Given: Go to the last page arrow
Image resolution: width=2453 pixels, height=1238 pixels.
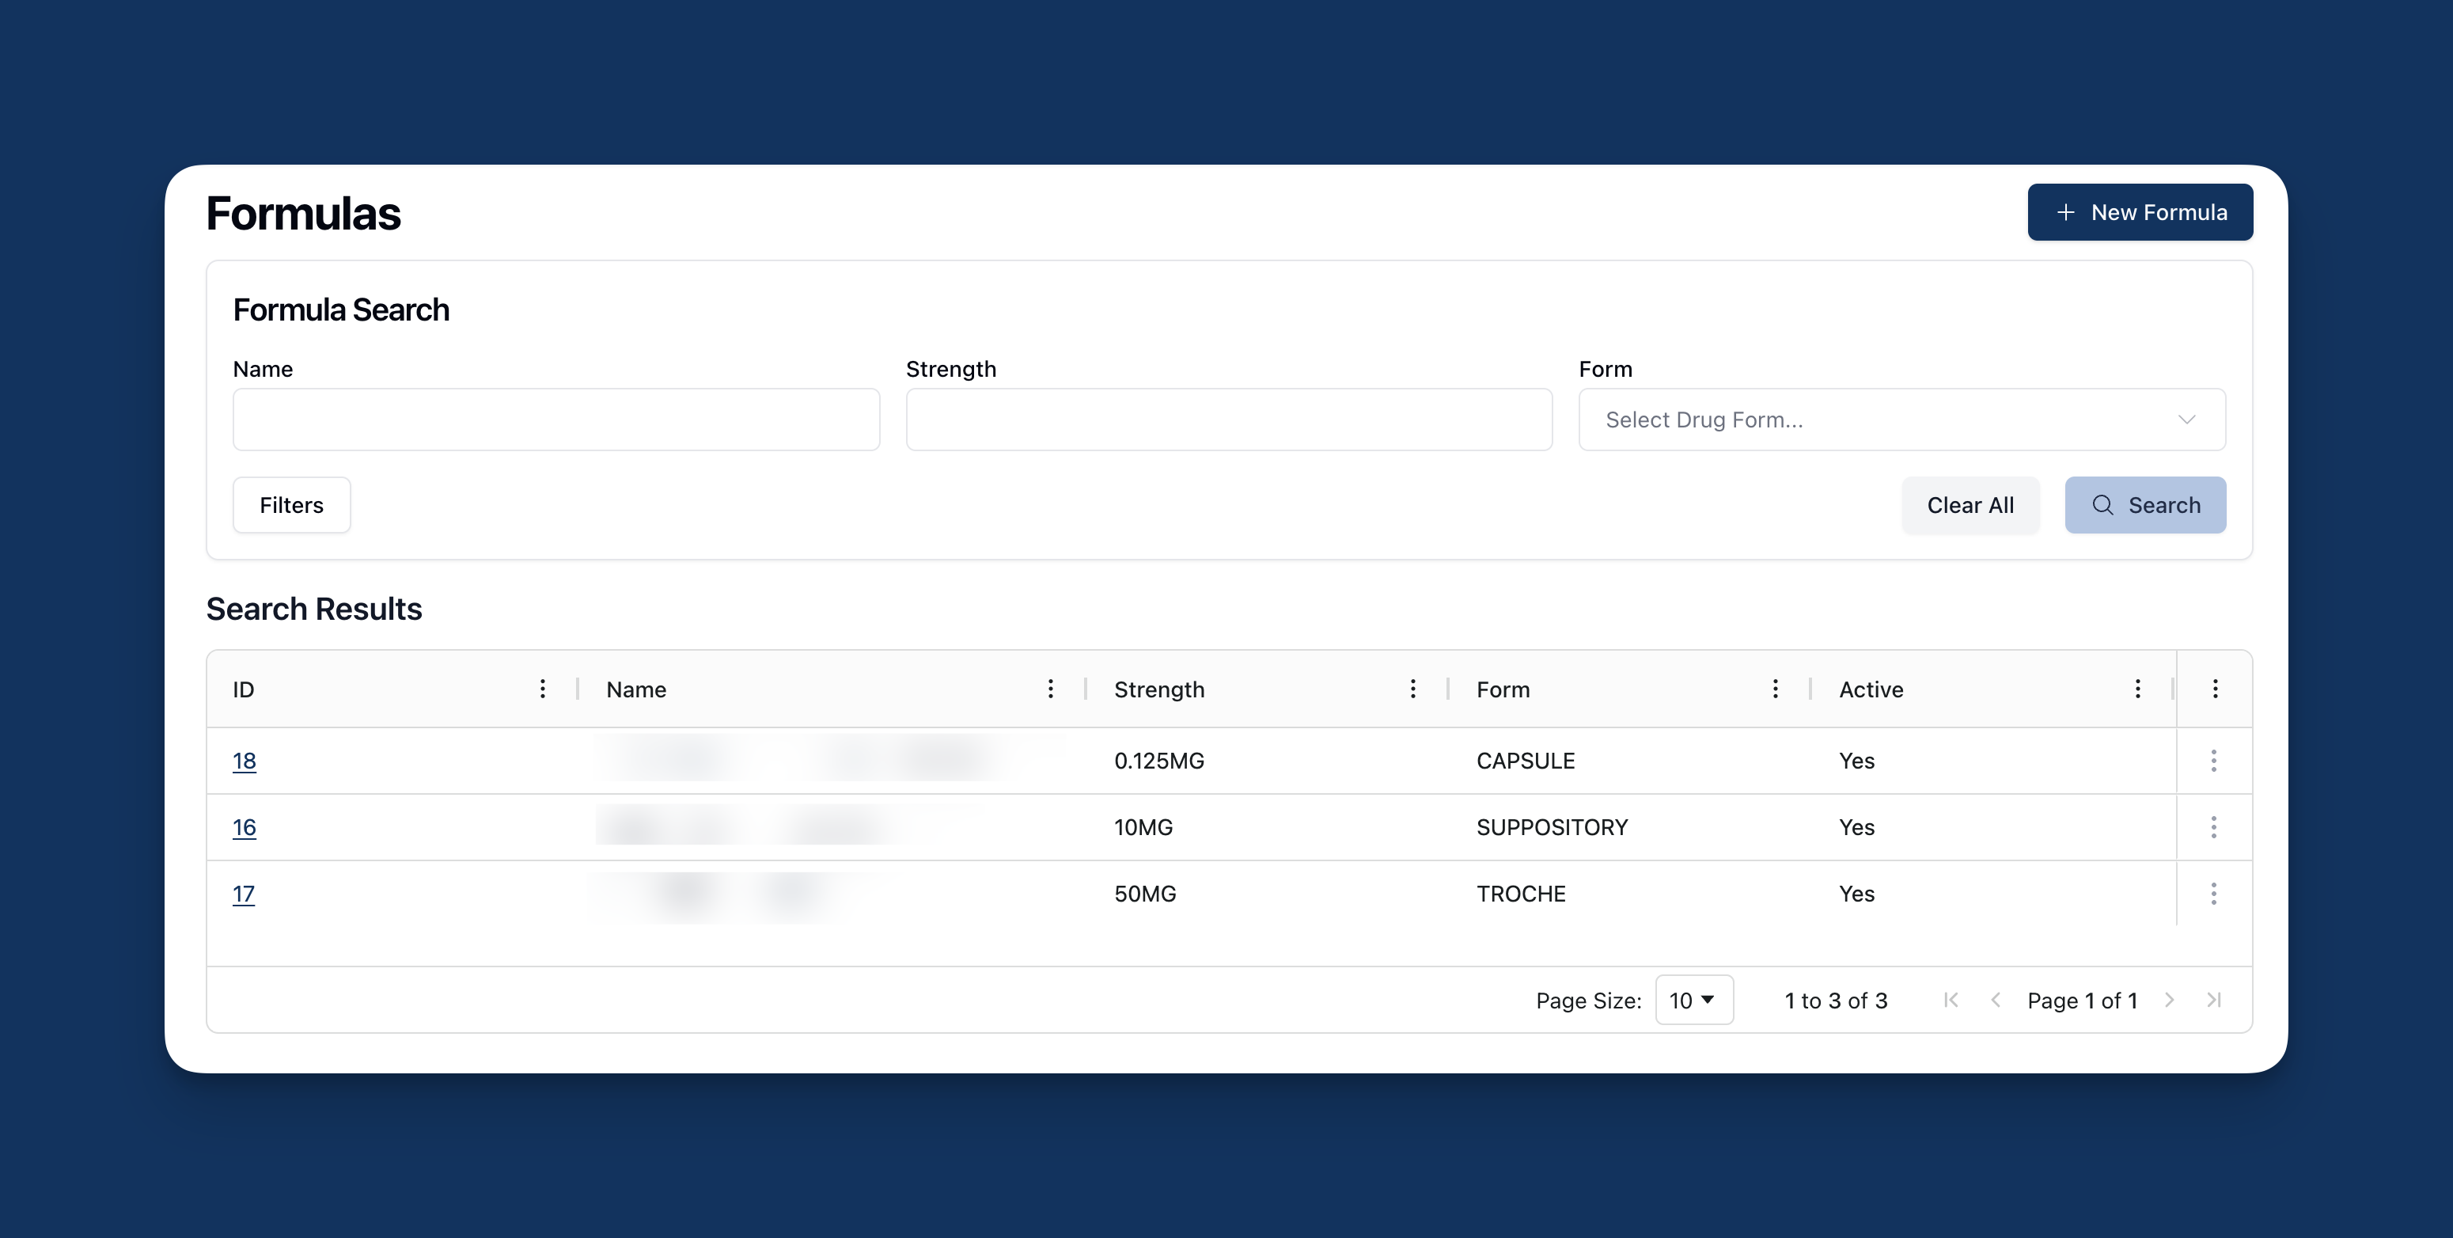Looking at the screenshot, I should point(2214,1000).
